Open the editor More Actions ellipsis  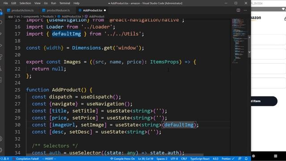(x=245, y=10)
